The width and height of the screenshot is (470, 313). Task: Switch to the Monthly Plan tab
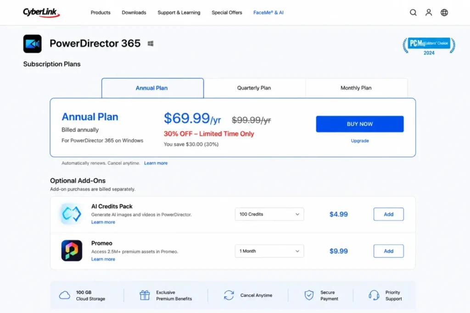click(x=356, y=88)
